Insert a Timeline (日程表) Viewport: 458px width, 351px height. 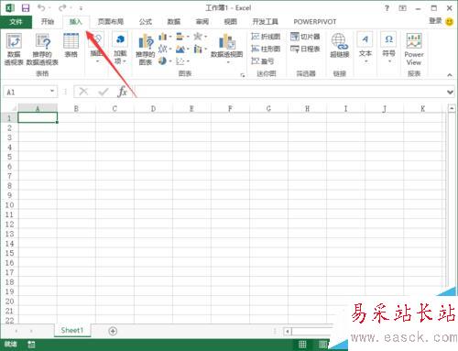point(305,49)
